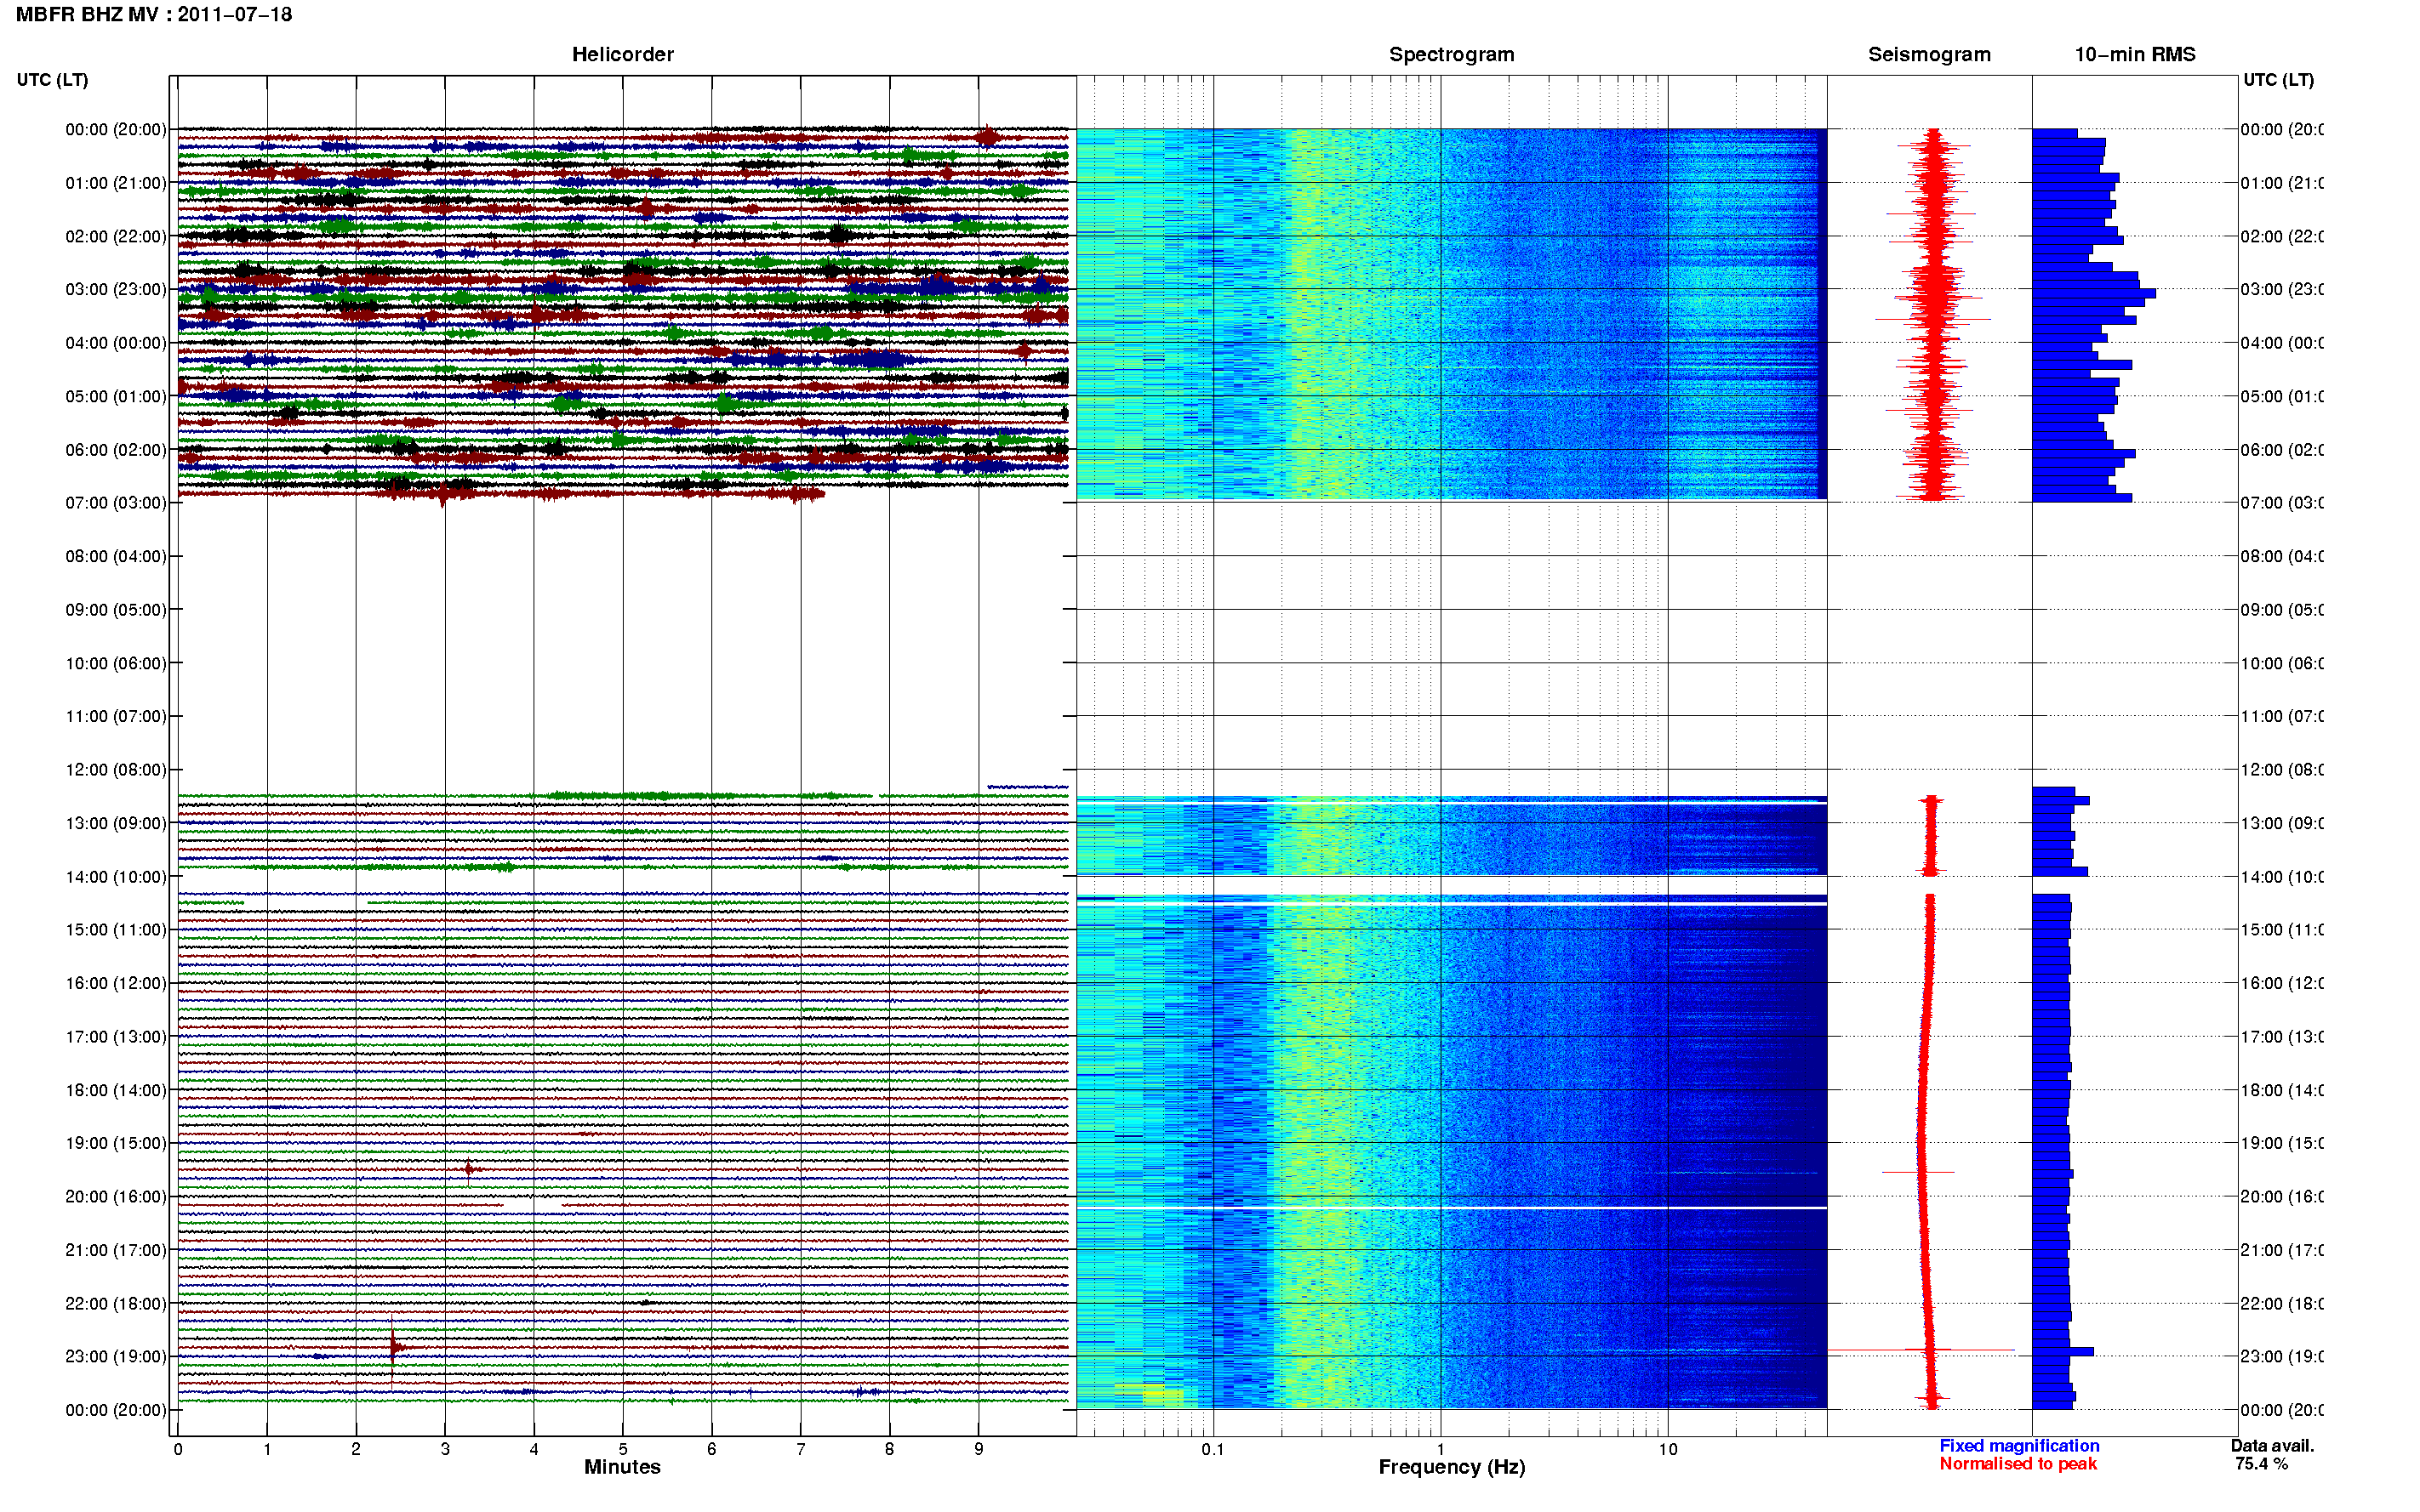The width and height of the screenshot is (2420, 1512).
Task: Click the left '01:00 (21:00)' time label
Action: (x=116, y=183)
